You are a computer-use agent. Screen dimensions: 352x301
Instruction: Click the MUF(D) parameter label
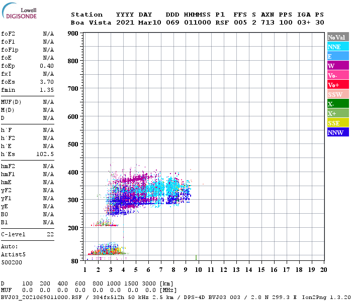click(11, 102)
